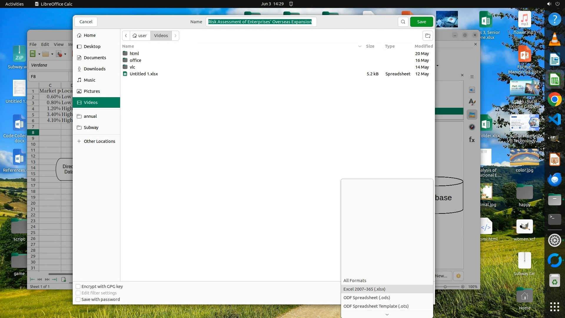Launch Google Chrome from the dock
Screen dimensions: 565x318
[554, 100]
